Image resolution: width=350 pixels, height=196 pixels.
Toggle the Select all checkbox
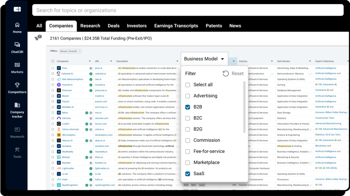point(188,85)
